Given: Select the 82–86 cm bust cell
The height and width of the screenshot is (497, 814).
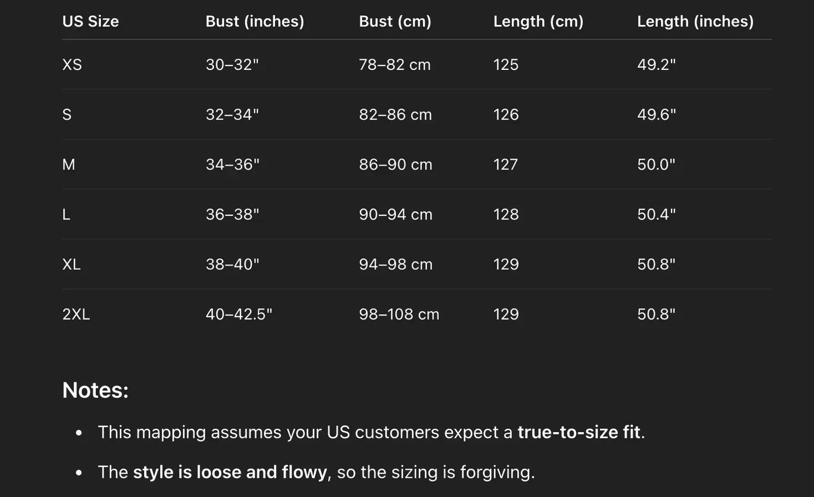Looking at the screenshot, I should [x=395, y=115].
